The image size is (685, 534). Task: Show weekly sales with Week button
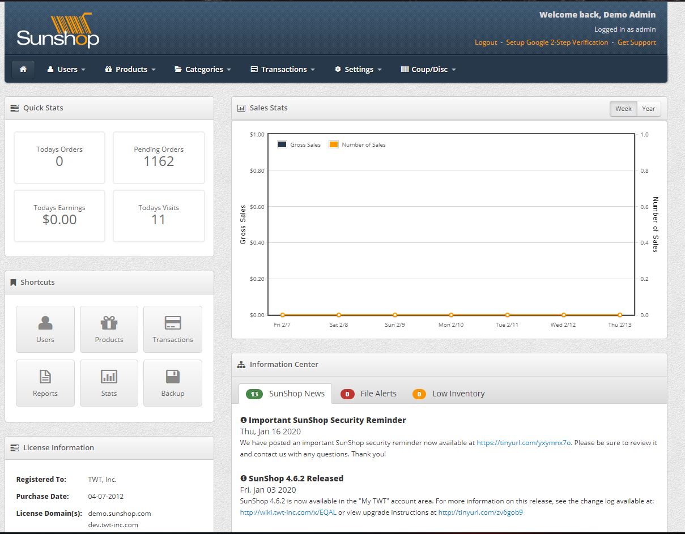point(623,109)
